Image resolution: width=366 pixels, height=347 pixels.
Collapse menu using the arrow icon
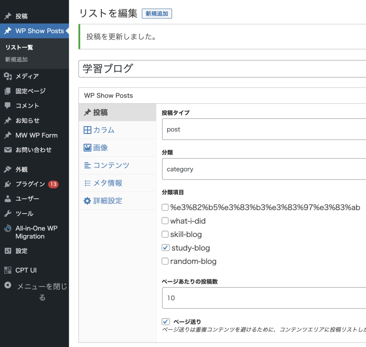(x=8, y=286)
